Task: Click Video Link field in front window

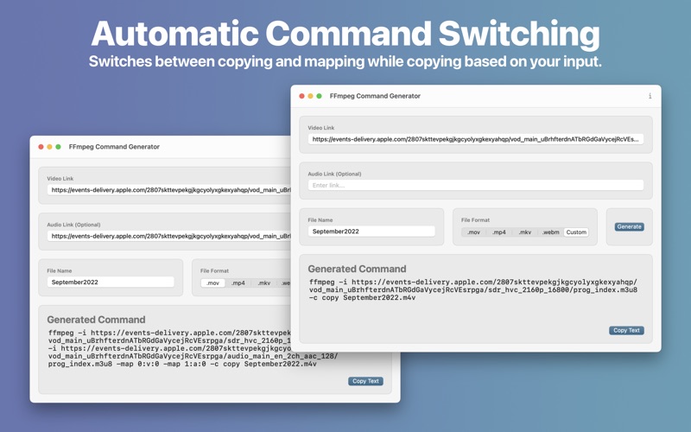Action: click(476, 139)
